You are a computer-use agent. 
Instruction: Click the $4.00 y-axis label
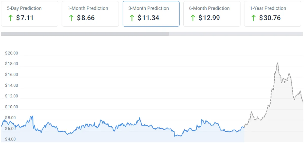click(11, 139)
